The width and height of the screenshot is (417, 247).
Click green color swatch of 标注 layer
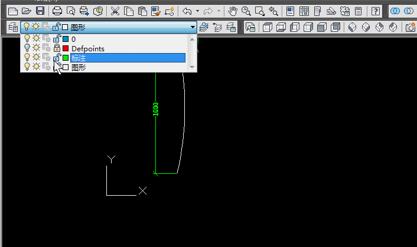pyautogui.click(x=66, y=58)
